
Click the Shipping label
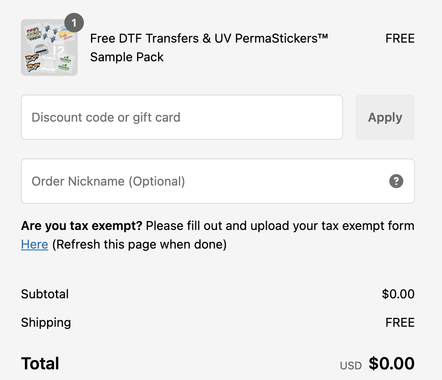pos(46,322)
